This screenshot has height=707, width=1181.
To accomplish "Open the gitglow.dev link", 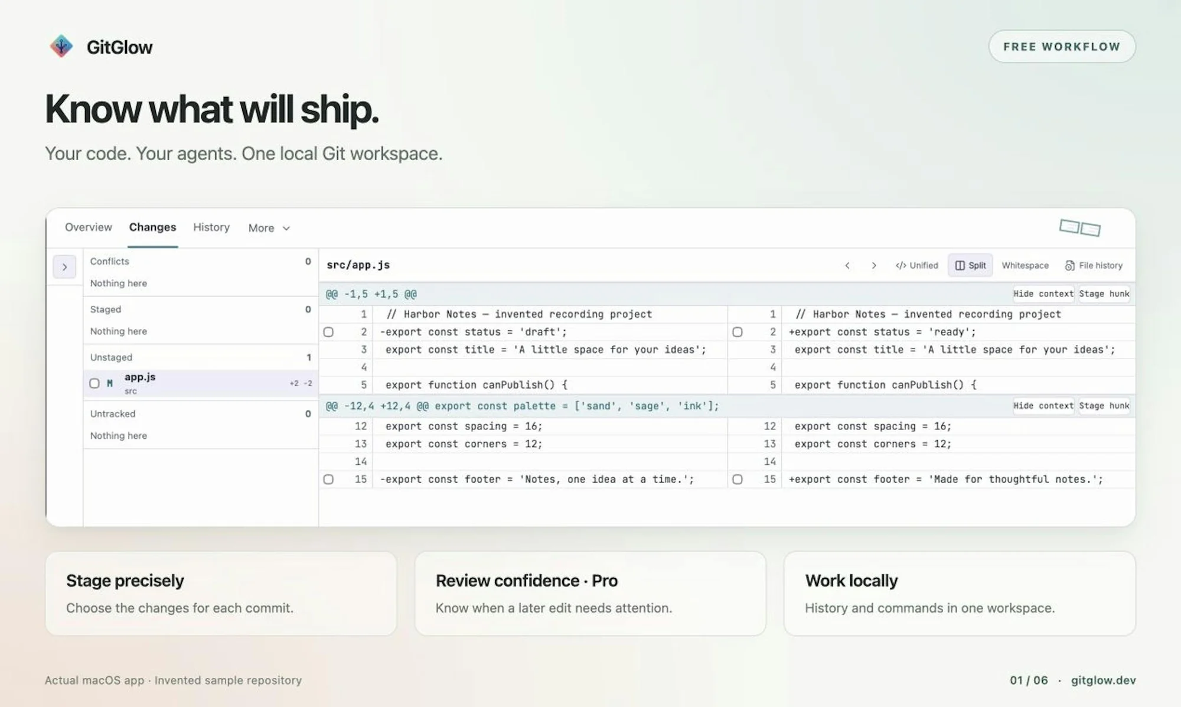I will (1103, 680).
